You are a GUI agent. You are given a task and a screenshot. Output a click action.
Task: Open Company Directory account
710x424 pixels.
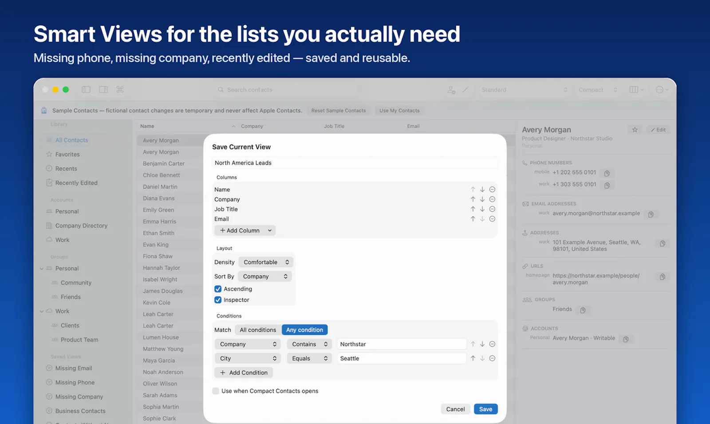pyautogui.click(x=81, y=226)
